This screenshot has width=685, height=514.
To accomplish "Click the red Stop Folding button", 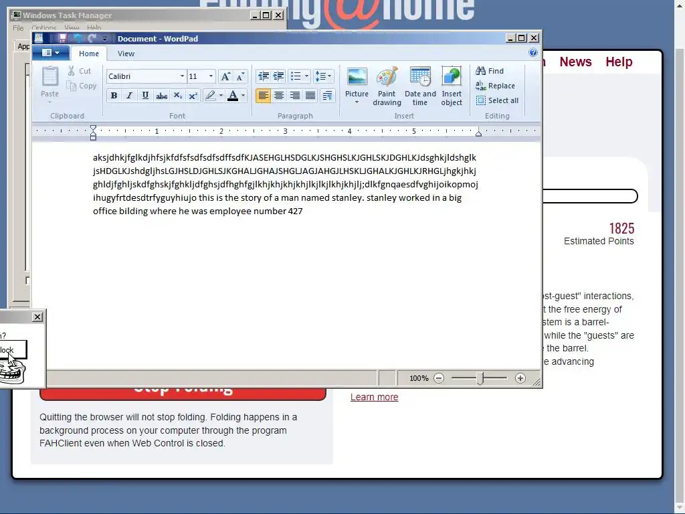I will pos(183,394).
